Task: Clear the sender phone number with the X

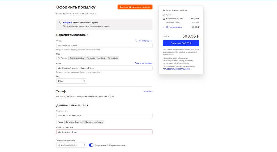Action: 84,145
